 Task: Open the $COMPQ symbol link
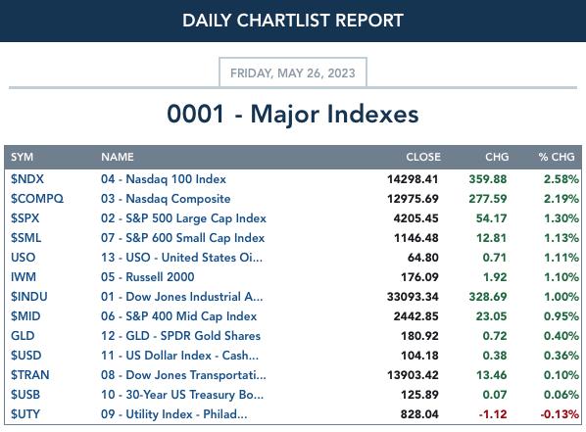pos(37,199)
